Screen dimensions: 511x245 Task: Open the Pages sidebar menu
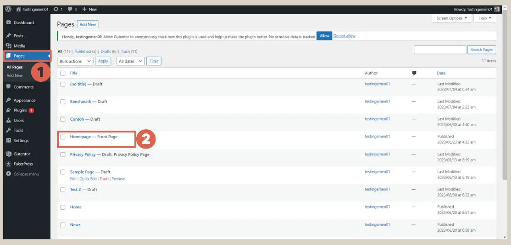click(28, 56)
